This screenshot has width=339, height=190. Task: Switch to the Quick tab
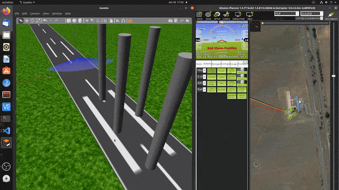click(199, 64)
